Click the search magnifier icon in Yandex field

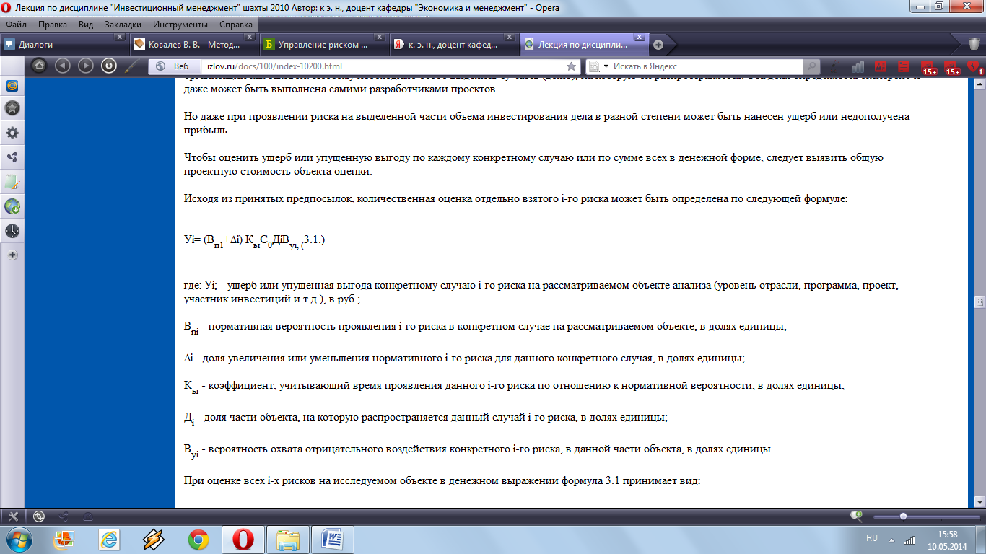(x=812, y=66)
